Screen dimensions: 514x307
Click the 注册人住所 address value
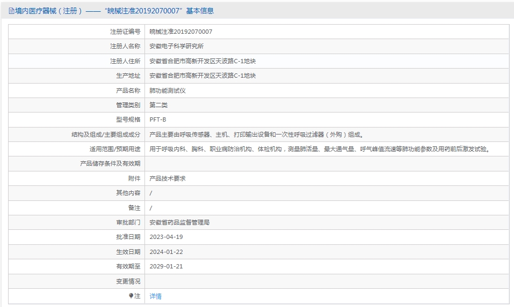[202, 61]
